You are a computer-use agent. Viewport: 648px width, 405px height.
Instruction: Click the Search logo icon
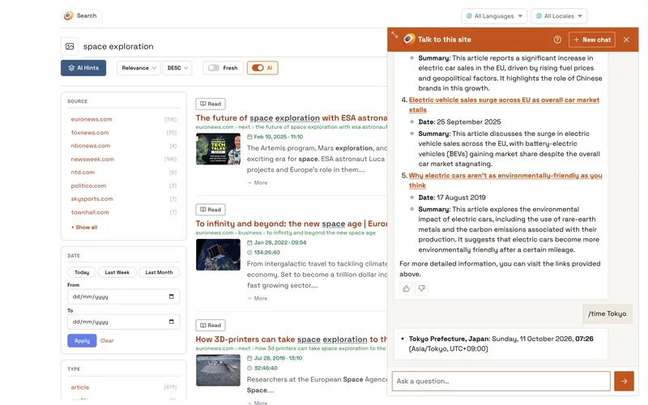click(69, 15)
